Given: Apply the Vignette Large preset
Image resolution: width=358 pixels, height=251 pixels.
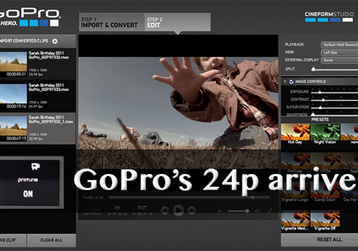Looking at the screenshot, I should click(x=295, y=192).
